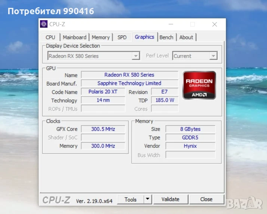Open the Tools dropdown arrow
The image size is (267, 214).
coord(148,199)
